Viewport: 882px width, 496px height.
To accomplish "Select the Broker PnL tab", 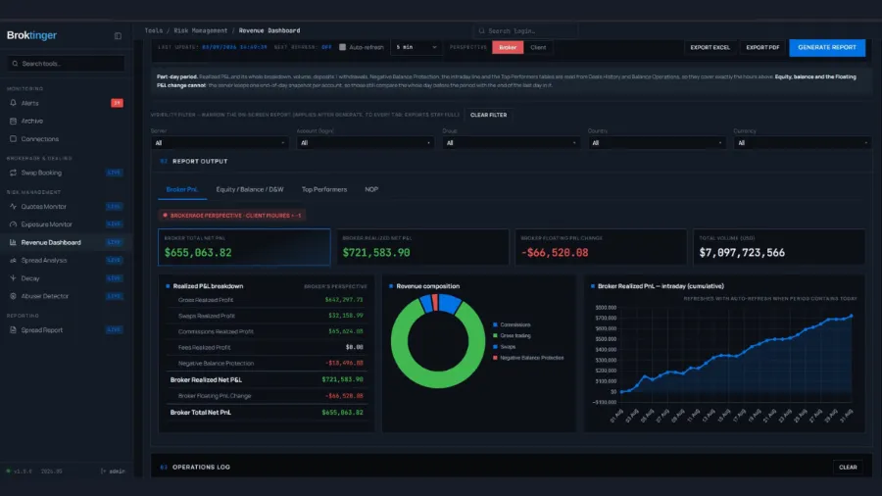I will pos(182,189).
